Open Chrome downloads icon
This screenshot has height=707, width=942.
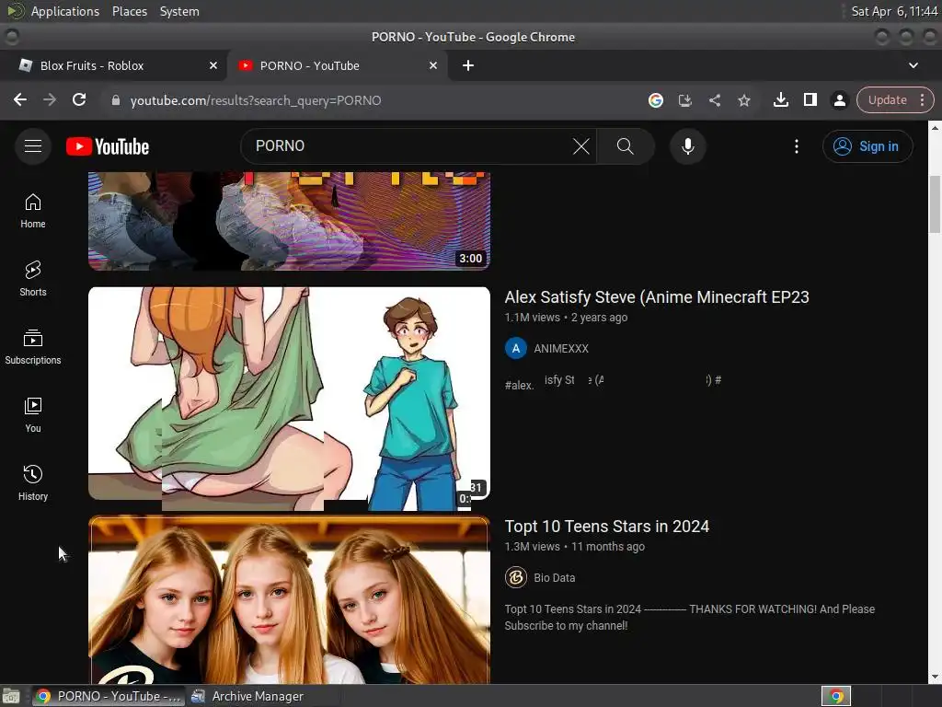tap(780, 99)
